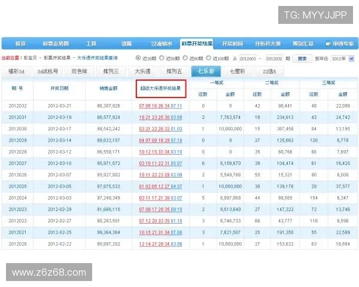359x287 pixels.
Task: Switch to the 排列五 tab
Action: [174, 71]
